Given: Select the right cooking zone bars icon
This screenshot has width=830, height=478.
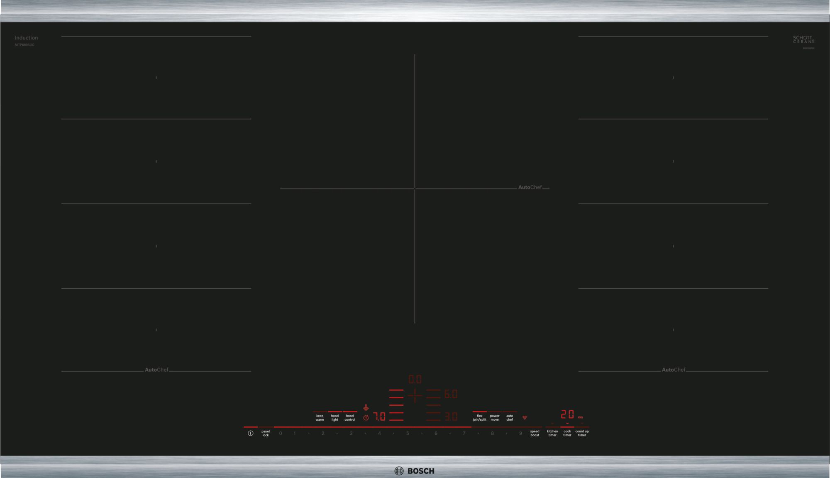Looking at the screenshot, I should pos(433,405).
